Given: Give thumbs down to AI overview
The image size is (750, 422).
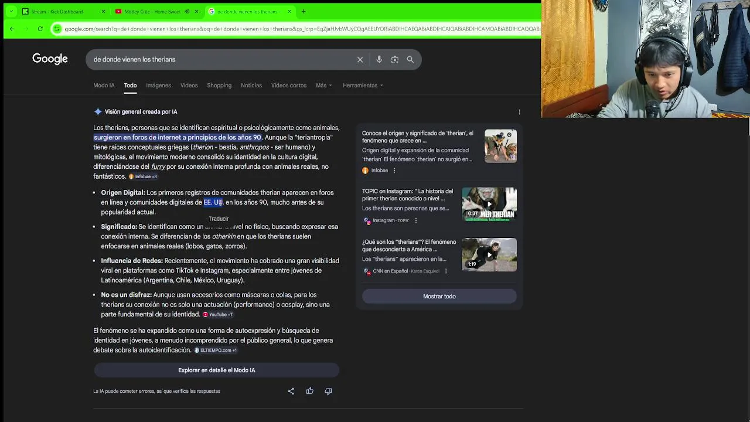Looking at the screenshot, I should [x=328, y=391].
